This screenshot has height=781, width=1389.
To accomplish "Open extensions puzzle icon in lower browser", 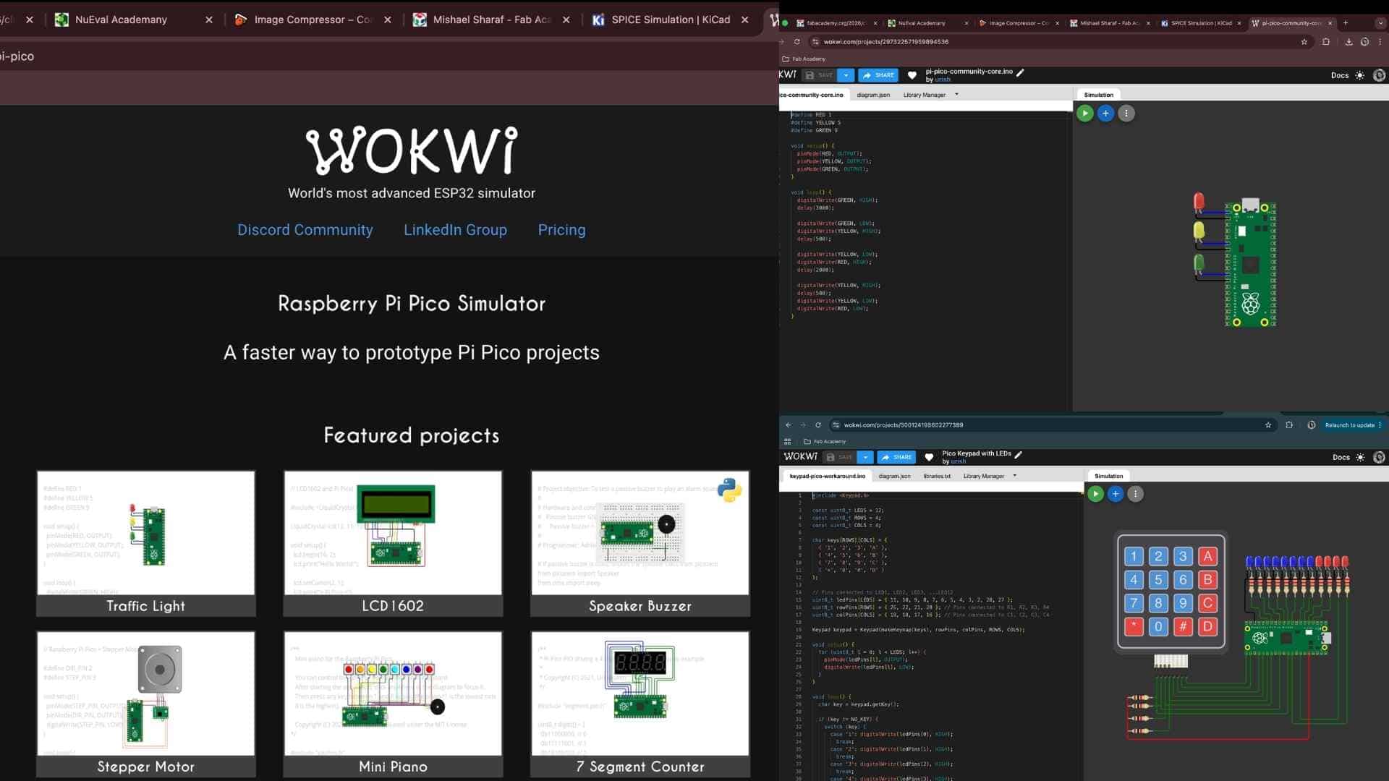I will 1289,425.
